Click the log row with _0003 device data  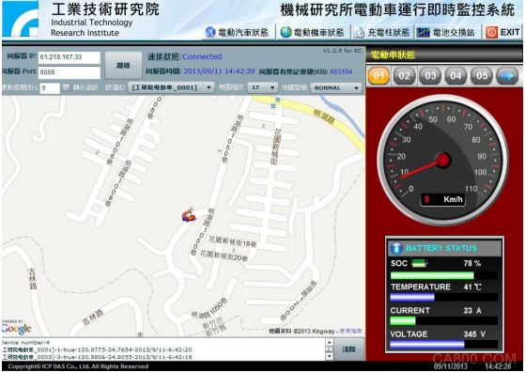tap(97, 357)
